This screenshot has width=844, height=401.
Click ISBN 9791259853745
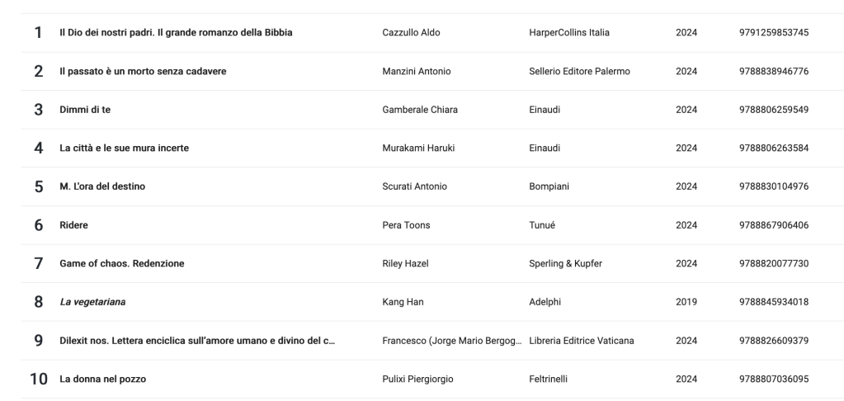click(x=774, y=33)
